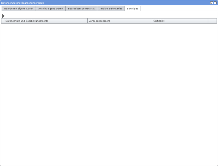Click the Vergebenes Recht column header
The height and width of the screenshot is (166, 218).
point(120,21)
